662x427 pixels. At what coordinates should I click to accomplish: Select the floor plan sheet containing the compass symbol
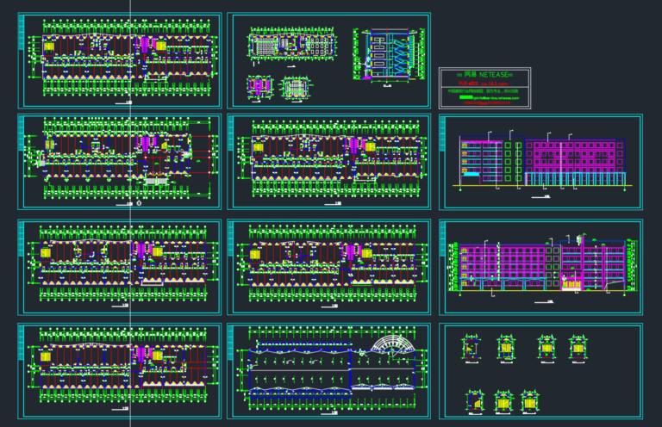120,162
